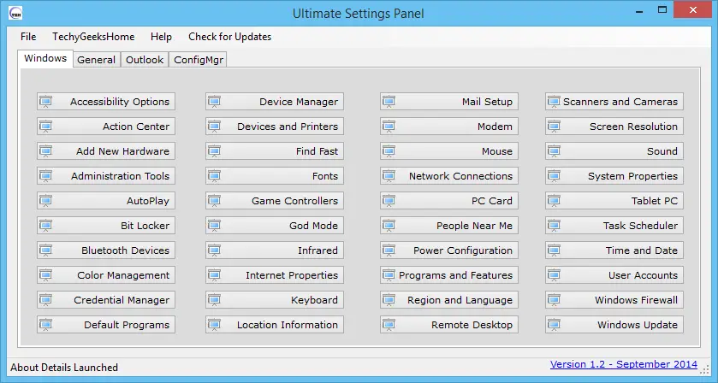This screenshot has width=718, height=383.
Task: Click the About Details Launched status text
Action: (x=64, y=368)
